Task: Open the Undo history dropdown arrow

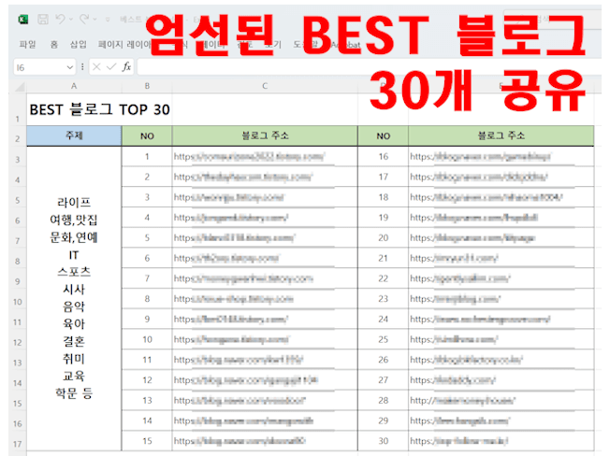Action: point(71,19)
